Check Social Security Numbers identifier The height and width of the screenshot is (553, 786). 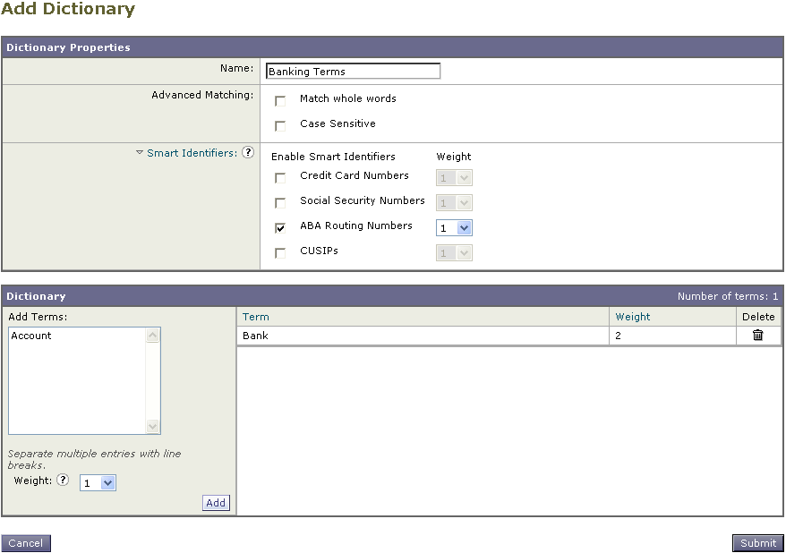[x=280, y=203]
